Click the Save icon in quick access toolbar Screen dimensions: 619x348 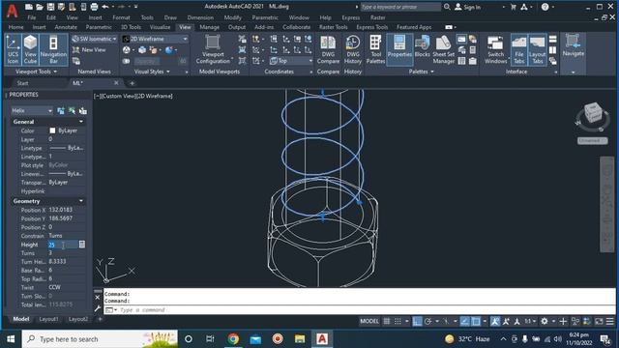click(50, 7)
